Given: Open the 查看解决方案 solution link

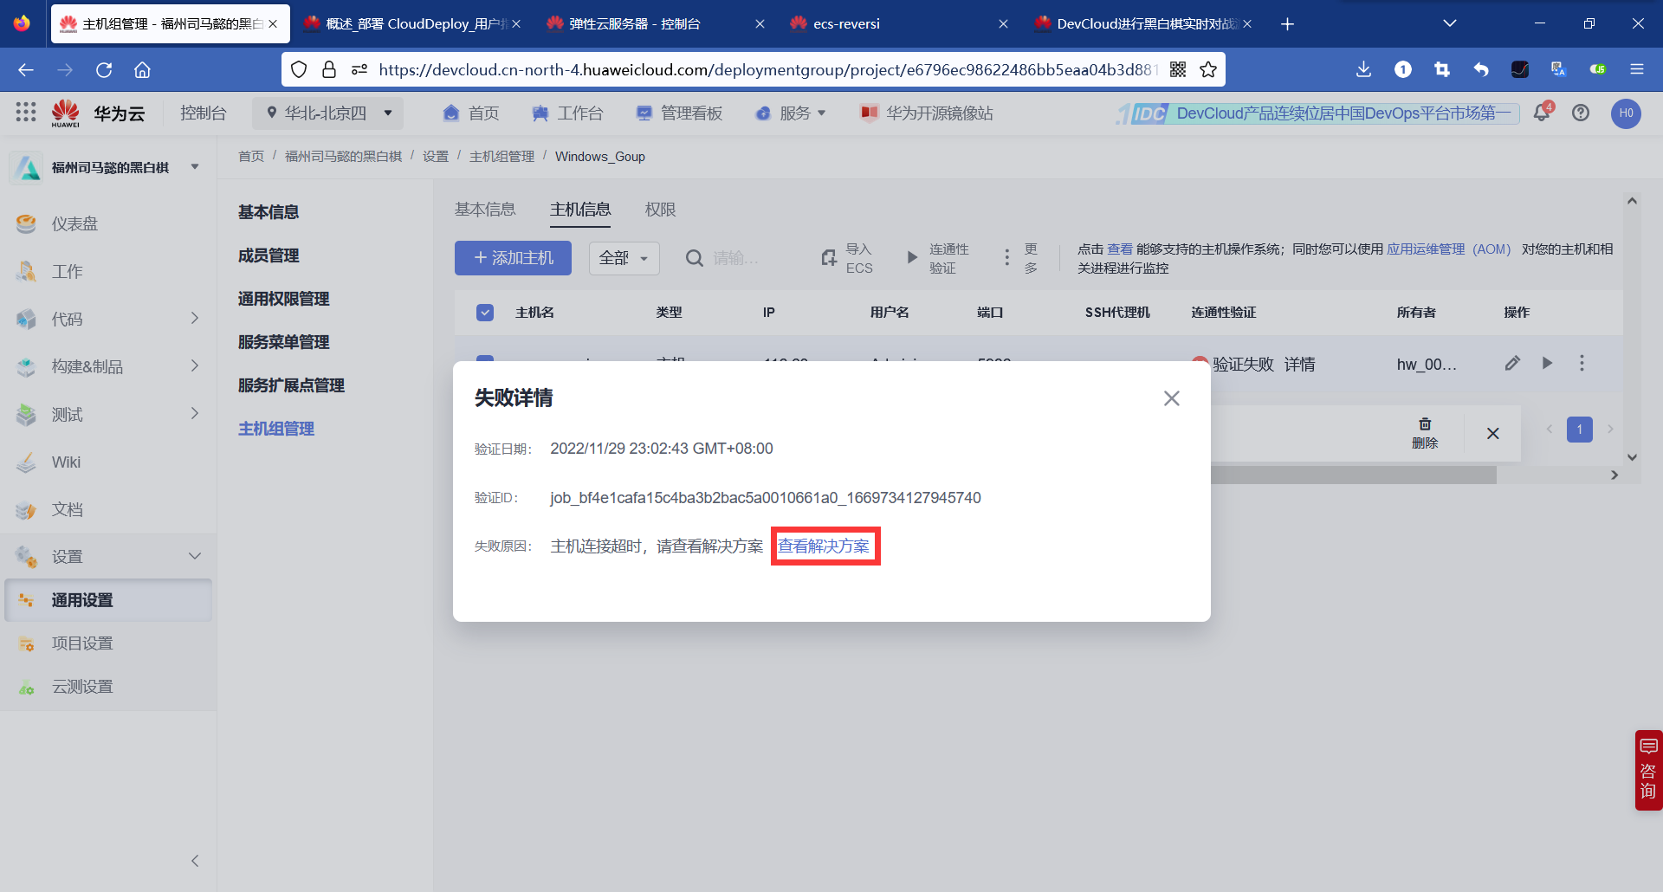Looking at the screenshot, I should click(x=825, y=546).
